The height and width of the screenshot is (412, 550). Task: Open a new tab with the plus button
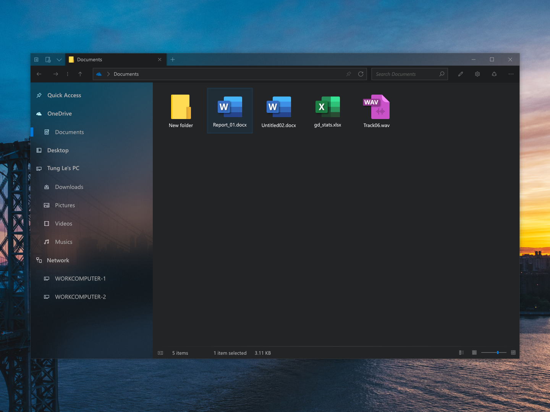[173, 60]
